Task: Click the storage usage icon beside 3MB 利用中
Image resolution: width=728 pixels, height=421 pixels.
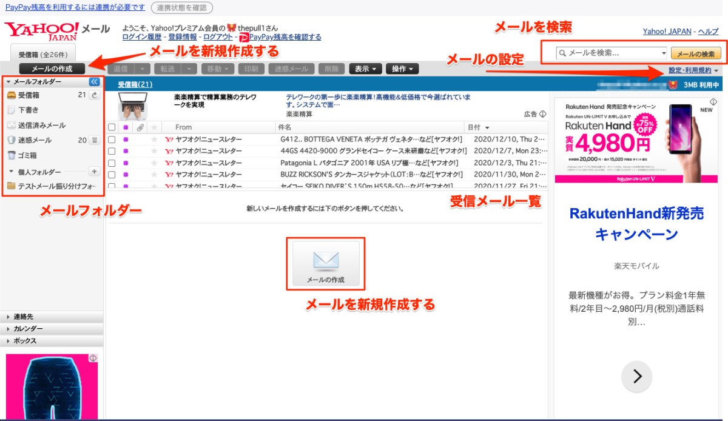Action: click(673, 85)
